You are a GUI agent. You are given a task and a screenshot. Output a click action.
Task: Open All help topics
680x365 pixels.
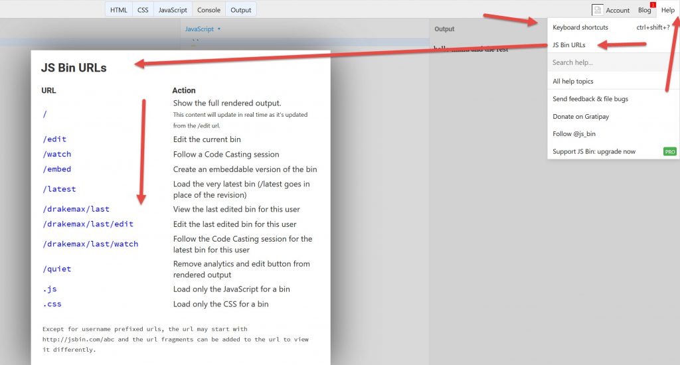[x=573, y=82]
